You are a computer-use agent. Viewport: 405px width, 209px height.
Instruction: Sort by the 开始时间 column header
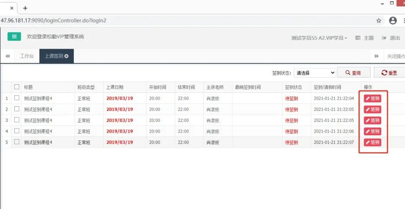tap(157, 87)
